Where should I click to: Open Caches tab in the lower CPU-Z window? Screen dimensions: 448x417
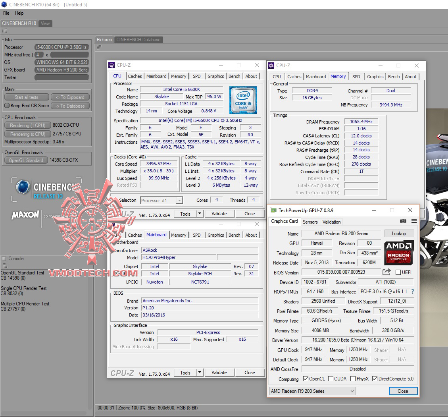tap(135, 235)
